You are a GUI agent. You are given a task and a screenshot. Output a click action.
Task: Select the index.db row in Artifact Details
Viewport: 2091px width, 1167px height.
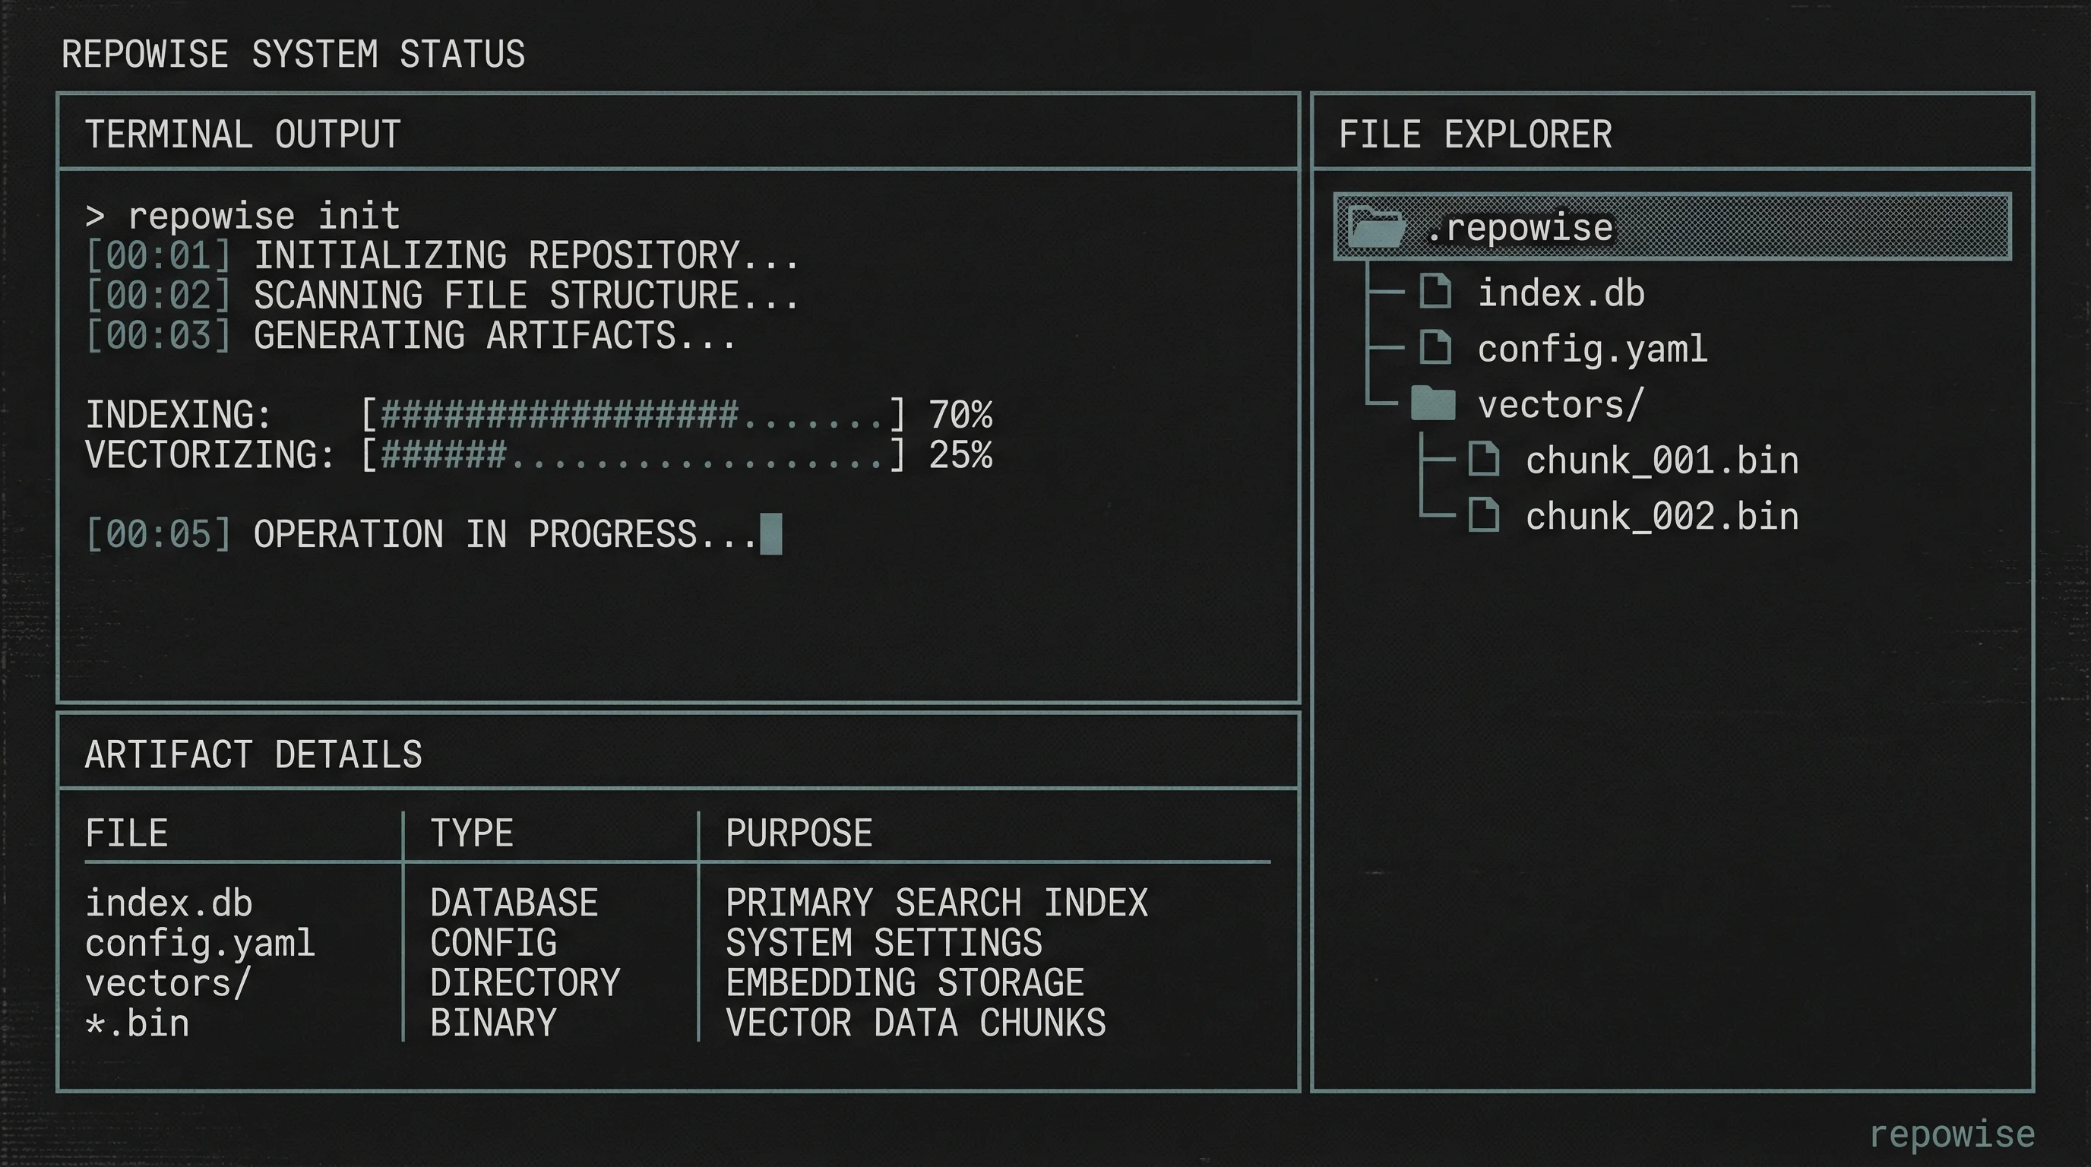169,903
